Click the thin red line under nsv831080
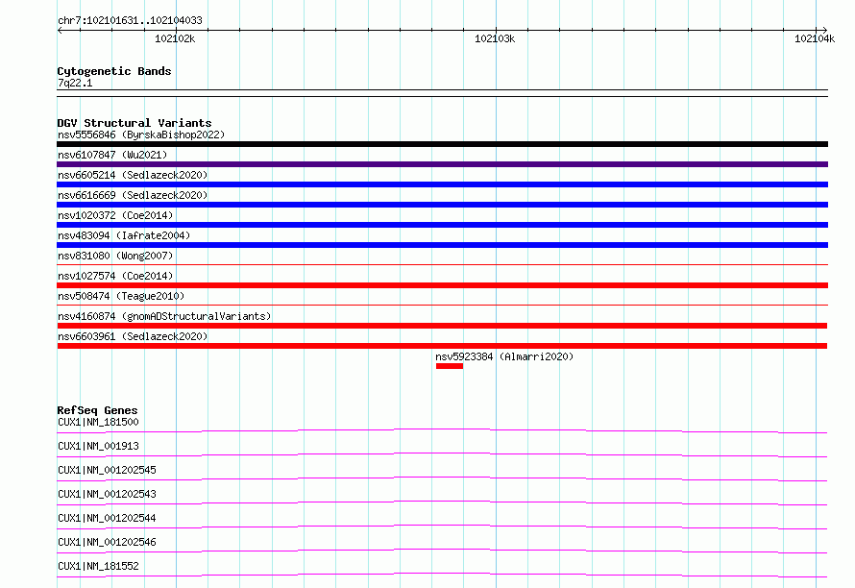 (x=442, y=264)
